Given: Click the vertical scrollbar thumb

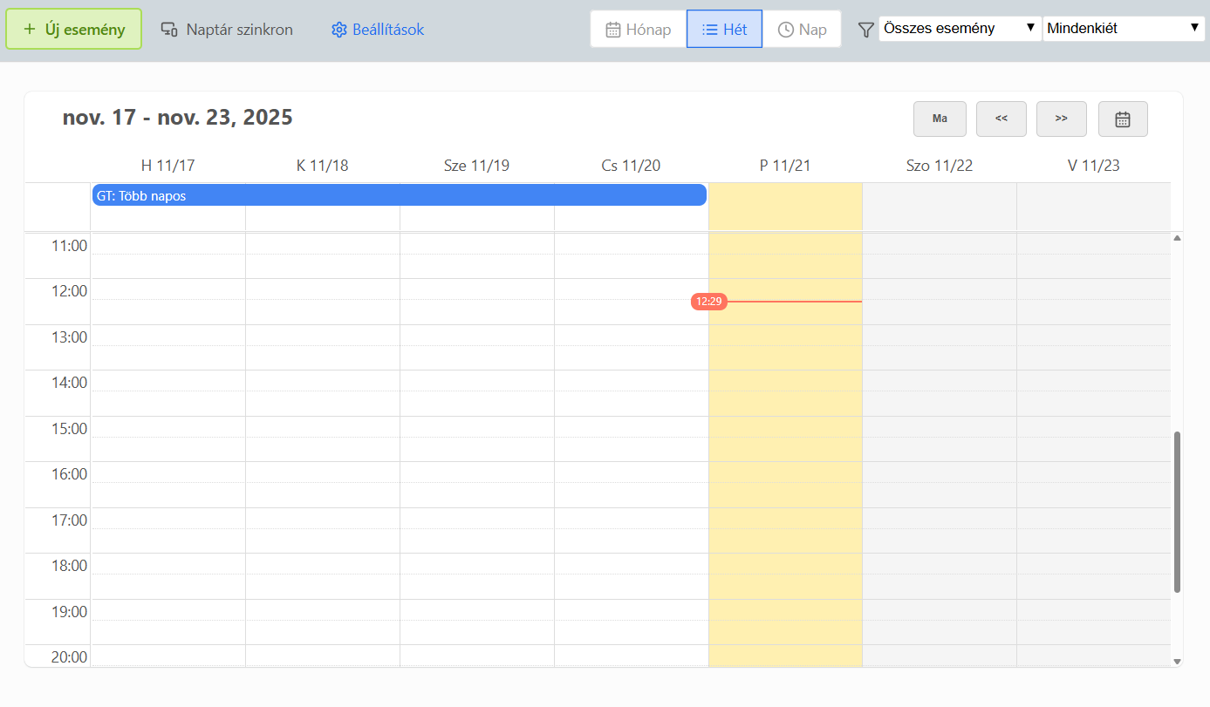Looking at the screenshot, I should pyautogui.click(x=1177, y=512).
